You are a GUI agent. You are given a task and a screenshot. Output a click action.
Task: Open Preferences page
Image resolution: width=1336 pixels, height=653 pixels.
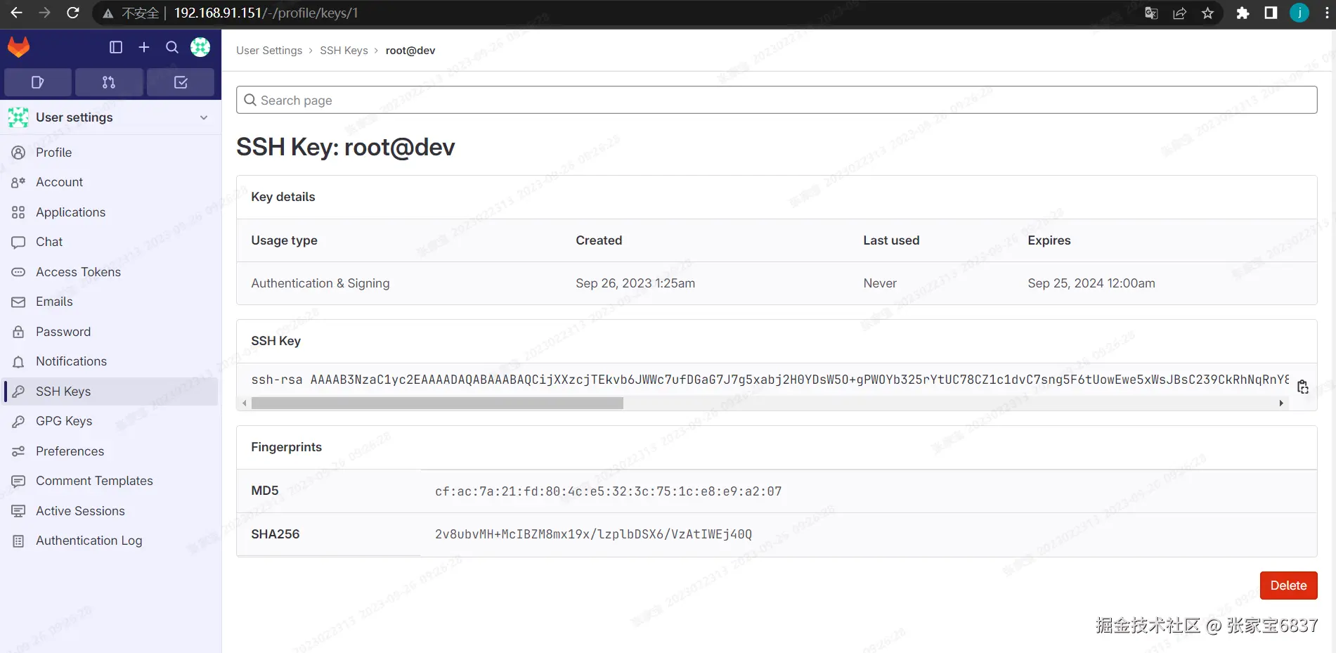(x=111, y=451)
